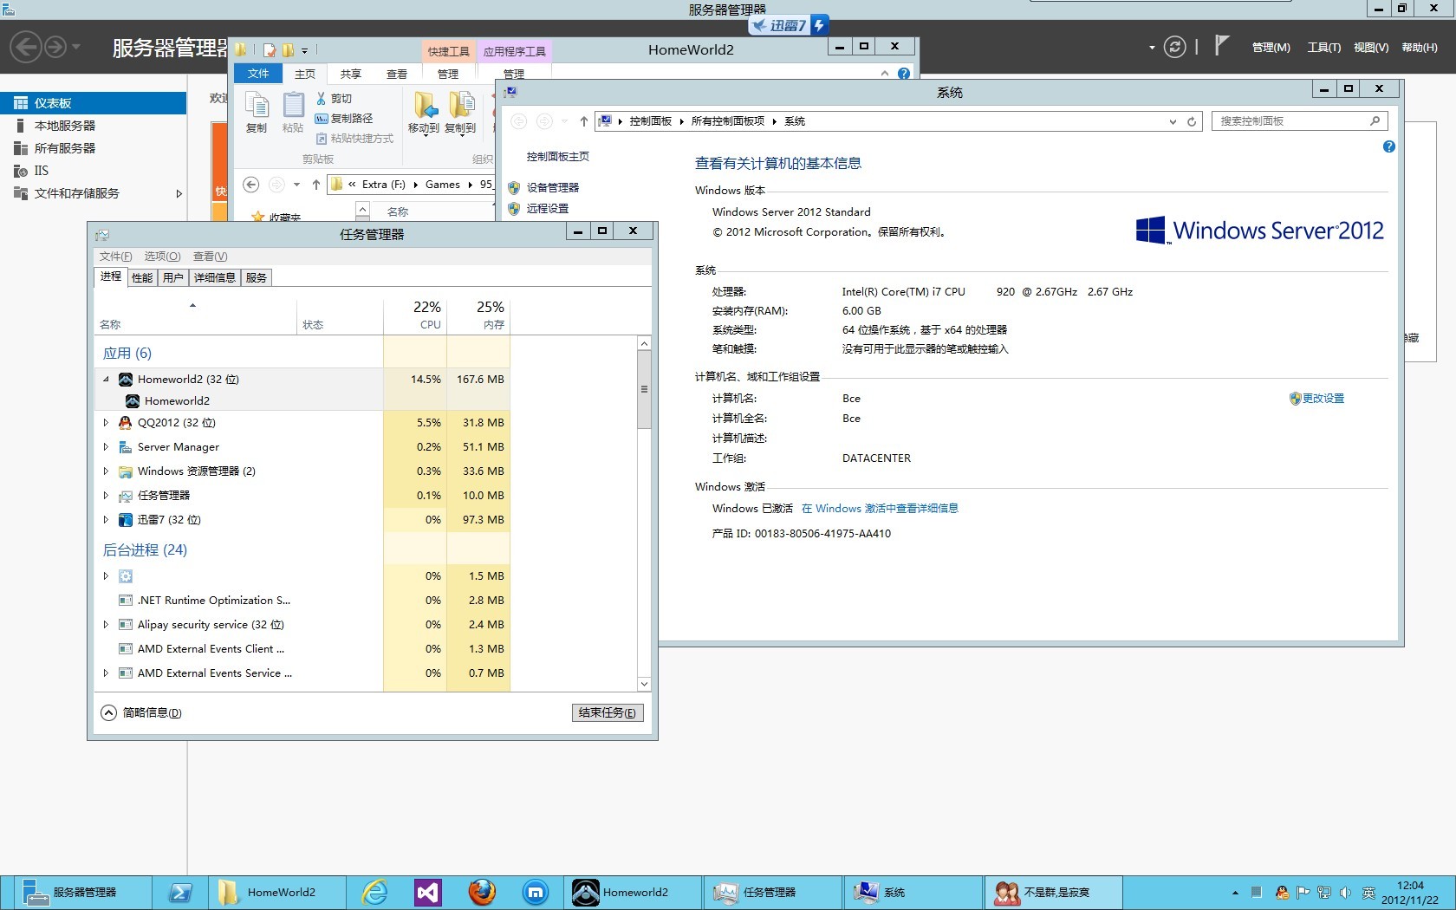
Task: Click the search magnifier in control panel box
Action: (x=1375, y=121)
